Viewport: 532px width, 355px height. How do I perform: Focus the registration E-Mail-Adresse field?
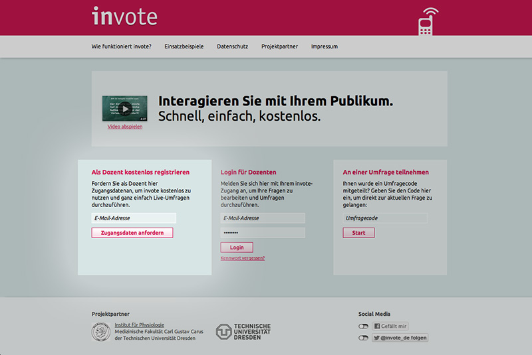point(134,218)
